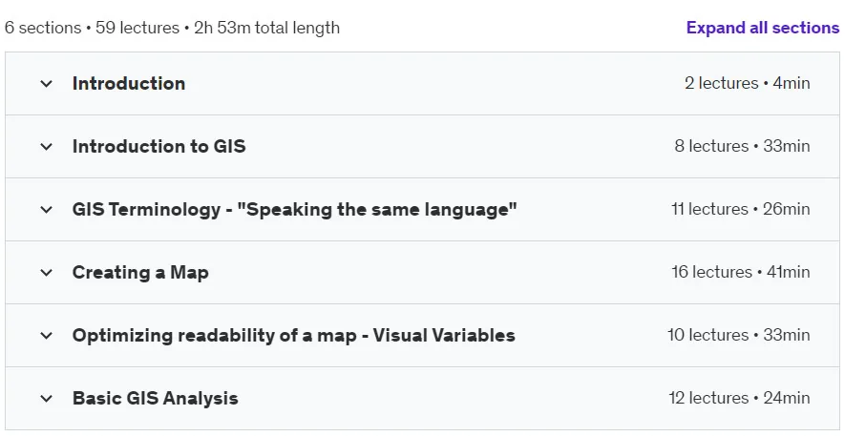
Task: Expand the Introduction section chevron
Action: point(47,84)
